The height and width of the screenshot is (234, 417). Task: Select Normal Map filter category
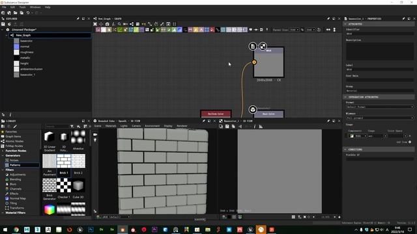(18, 198)
